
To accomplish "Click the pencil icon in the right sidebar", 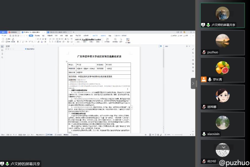I will point(193,49).
